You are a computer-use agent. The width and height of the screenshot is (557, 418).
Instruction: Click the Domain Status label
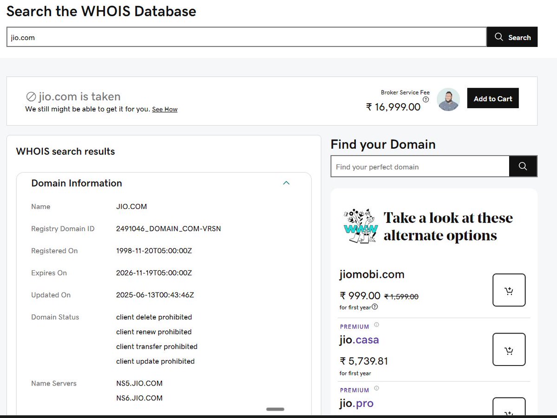(55, 317)
